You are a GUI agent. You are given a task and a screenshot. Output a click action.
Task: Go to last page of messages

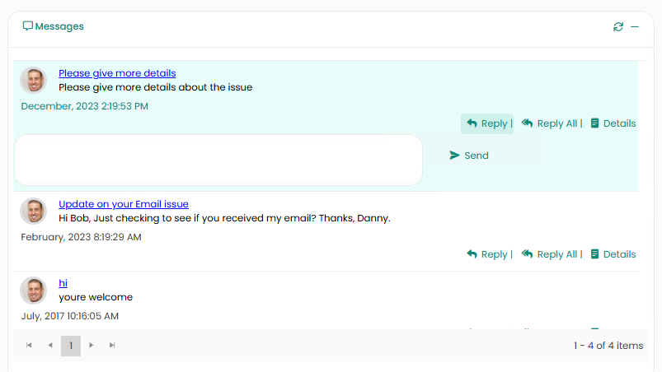click(112, 346)
